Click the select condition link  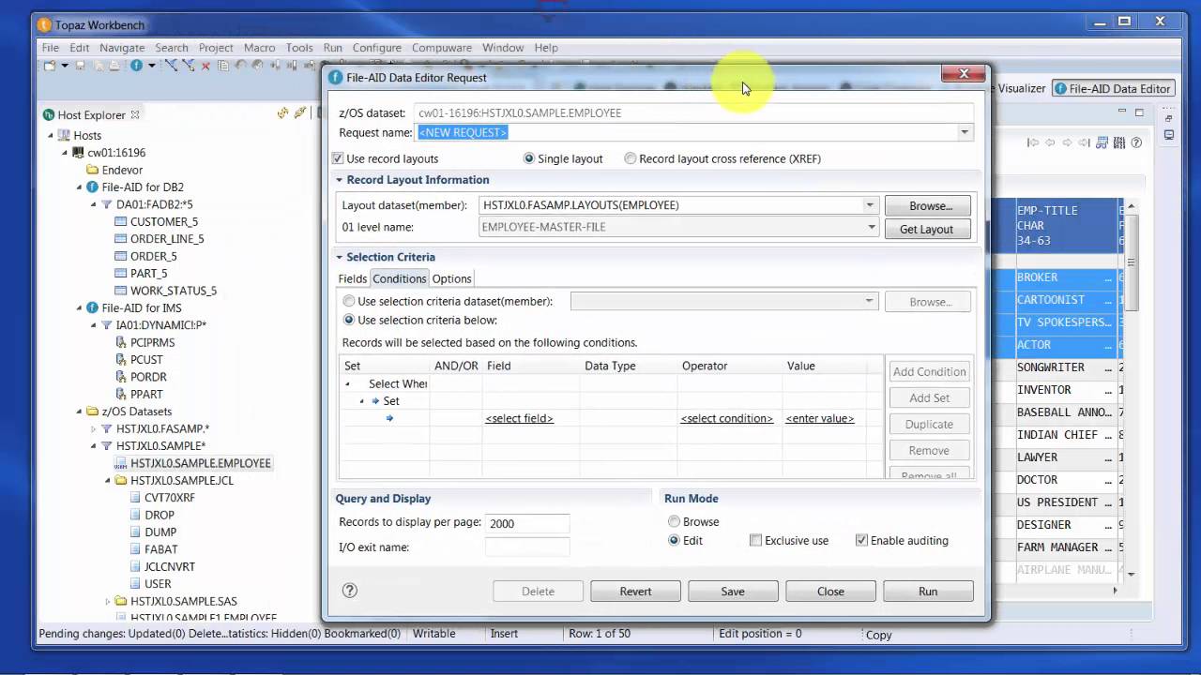point(726,418)
